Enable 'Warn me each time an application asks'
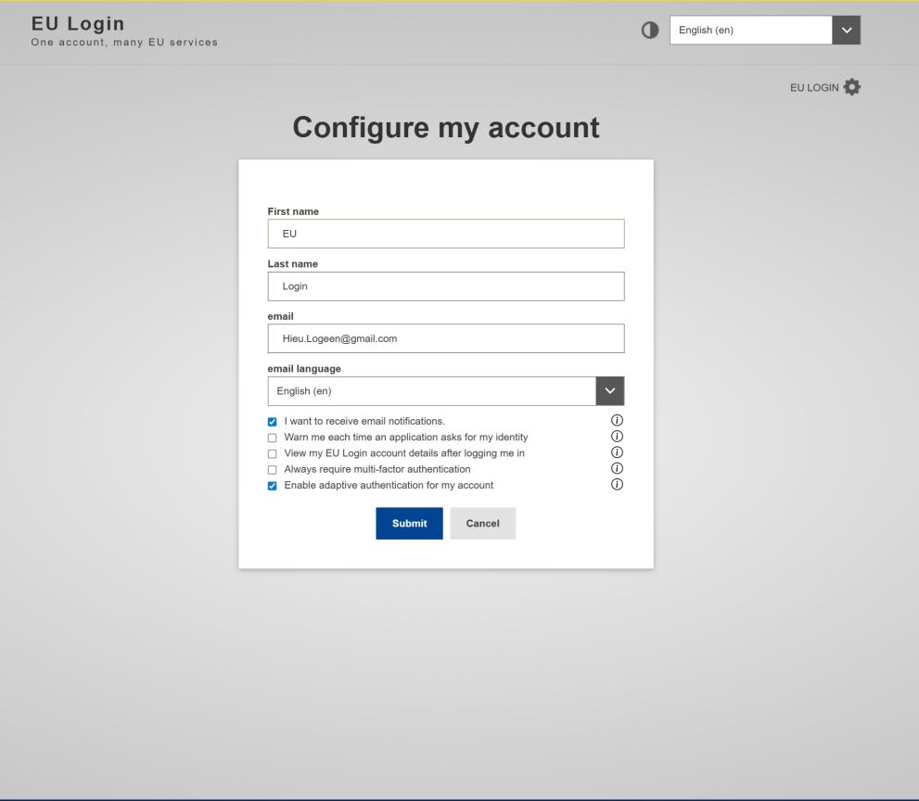Viewport: 919px width, 801px height. pyautogui.click(x=271, y=438)
